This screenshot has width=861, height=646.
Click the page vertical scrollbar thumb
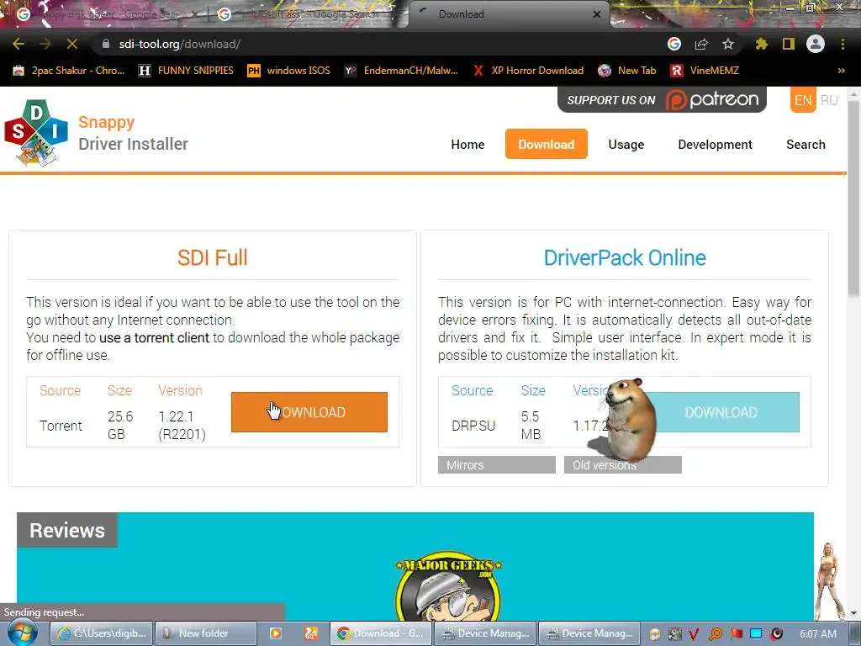[853, 199]
